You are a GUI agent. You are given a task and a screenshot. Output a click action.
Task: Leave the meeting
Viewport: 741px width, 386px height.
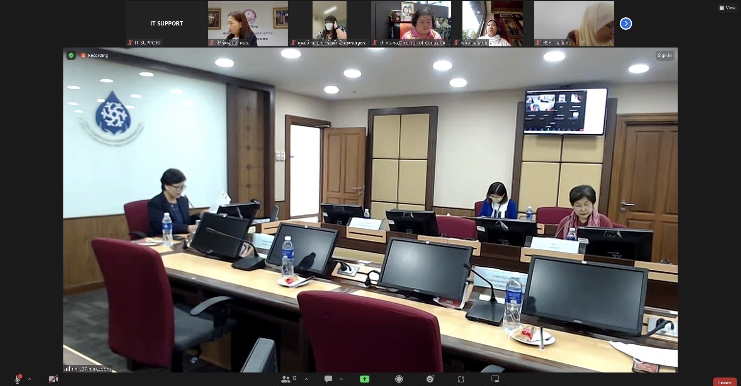[x=724, y=382]
